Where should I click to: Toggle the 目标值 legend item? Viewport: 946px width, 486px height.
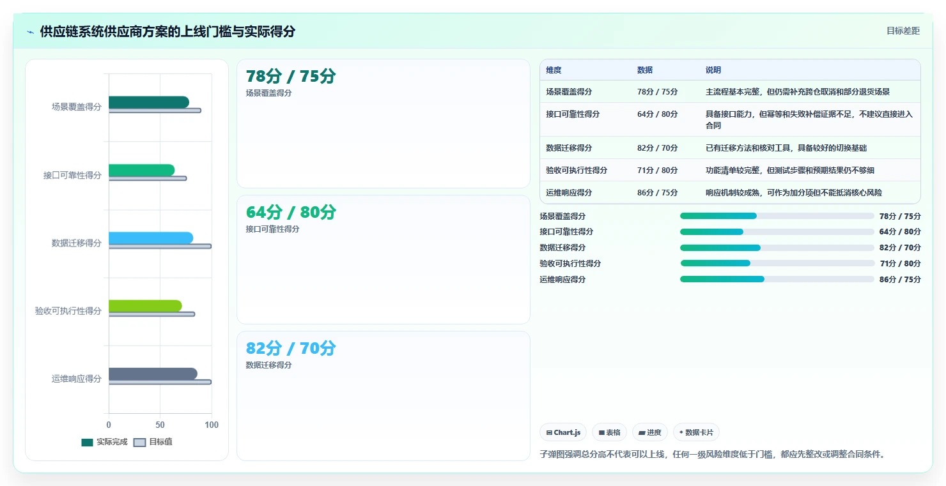(x=153, y=442)
